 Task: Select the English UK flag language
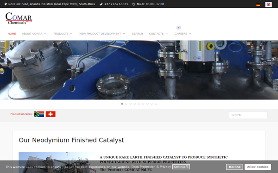point(268,5)
